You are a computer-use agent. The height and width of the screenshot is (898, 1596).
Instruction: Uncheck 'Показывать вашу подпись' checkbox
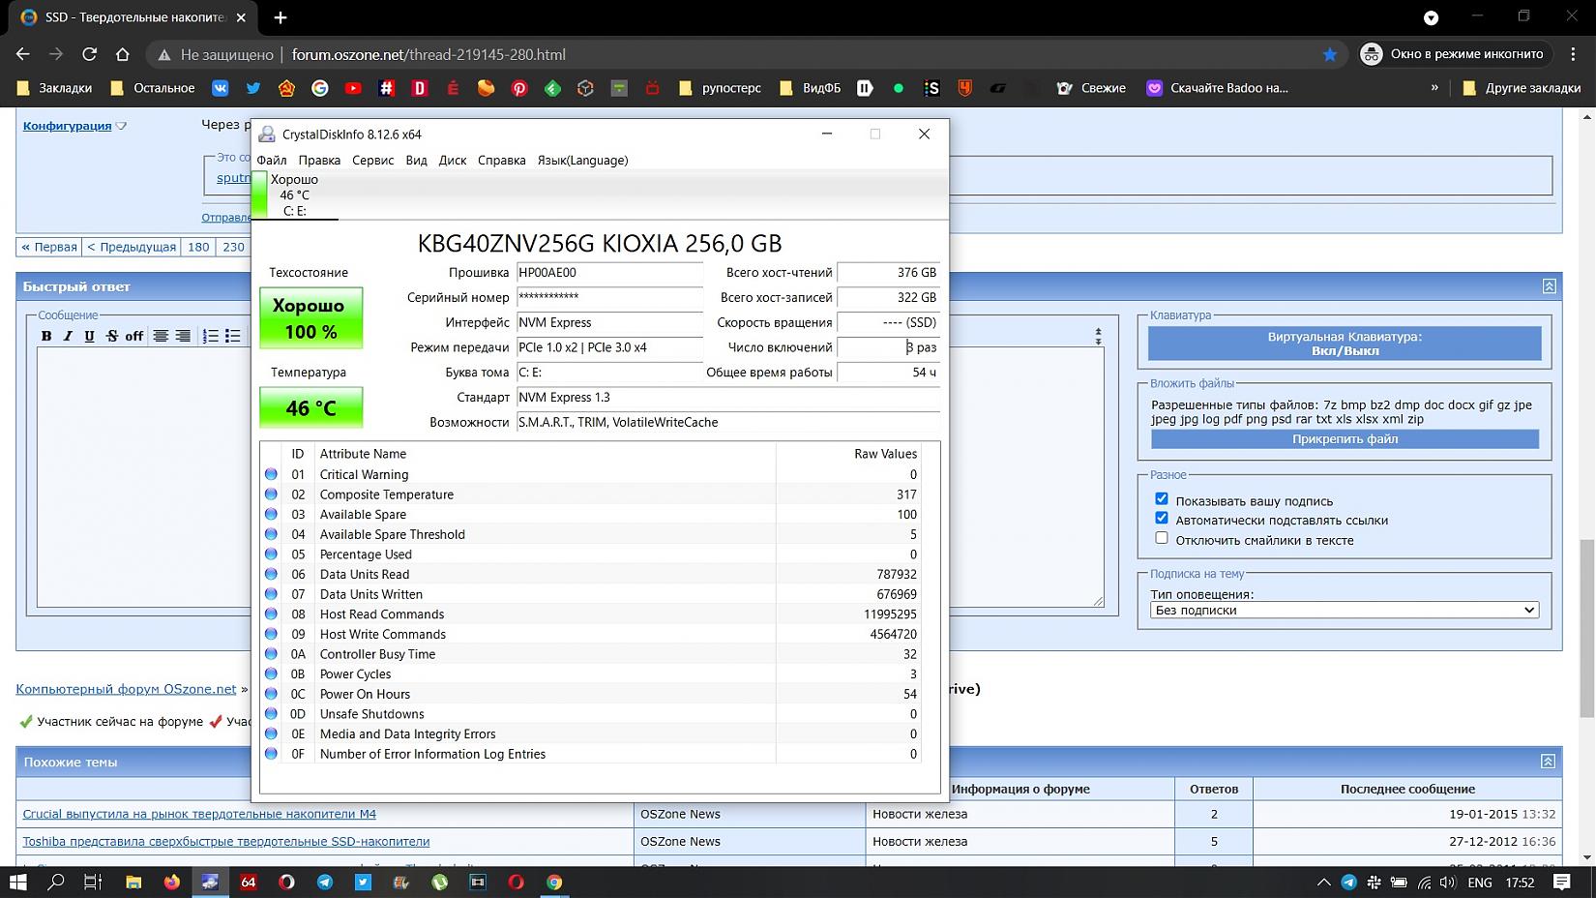click(x=1162, y=499)
